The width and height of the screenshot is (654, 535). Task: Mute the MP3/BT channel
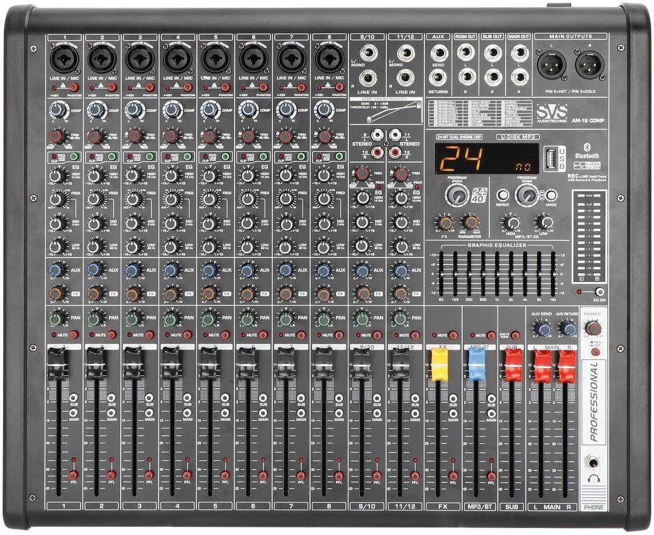(x=491, y=335)
